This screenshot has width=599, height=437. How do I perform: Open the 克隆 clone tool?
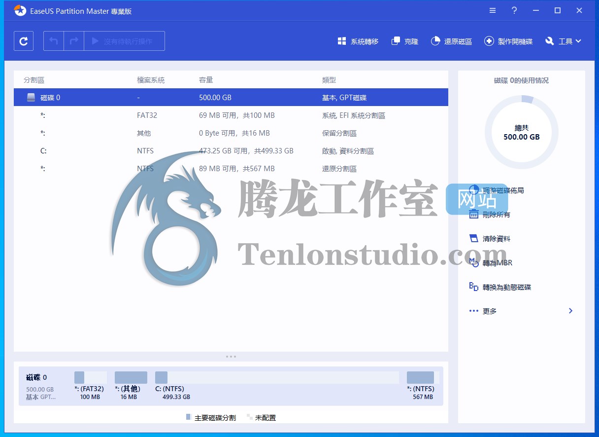pyautogui.click(x=405, y=41)
